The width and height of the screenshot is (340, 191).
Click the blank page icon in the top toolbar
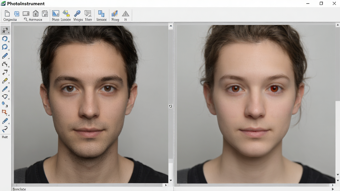7,13
